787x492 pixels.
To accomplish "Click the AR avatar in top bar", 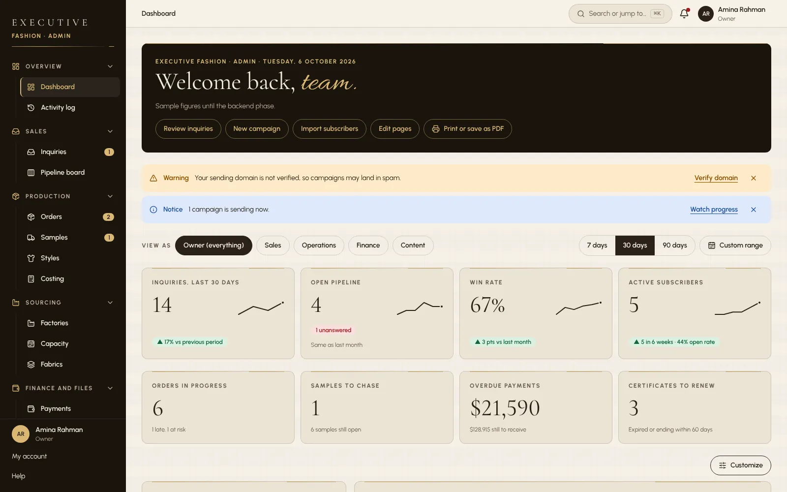I will click(x=706, y=14).
